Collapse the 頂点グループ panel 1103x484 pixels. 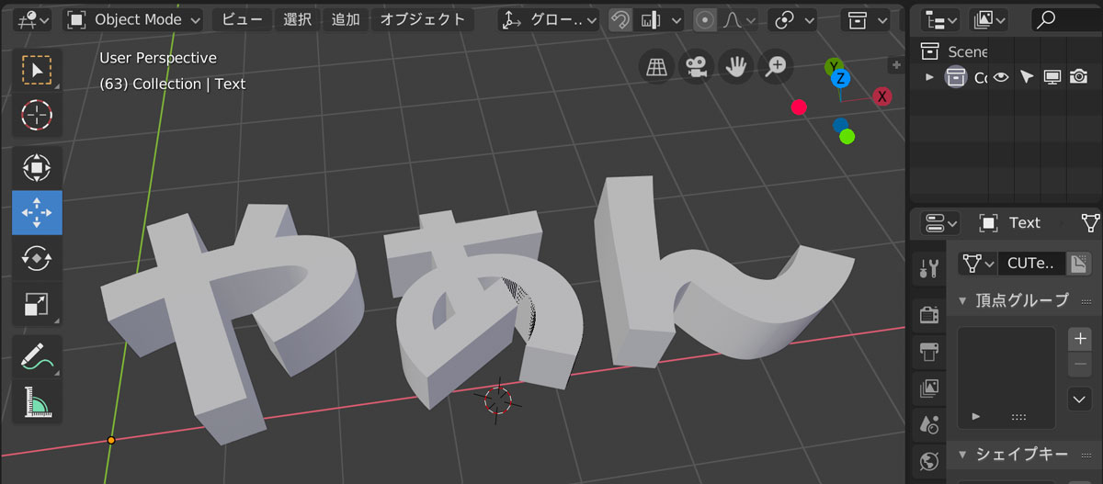(x=963, y=300)
